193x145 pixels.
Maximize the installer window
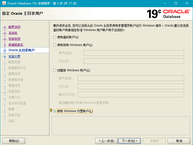(176, 3)
